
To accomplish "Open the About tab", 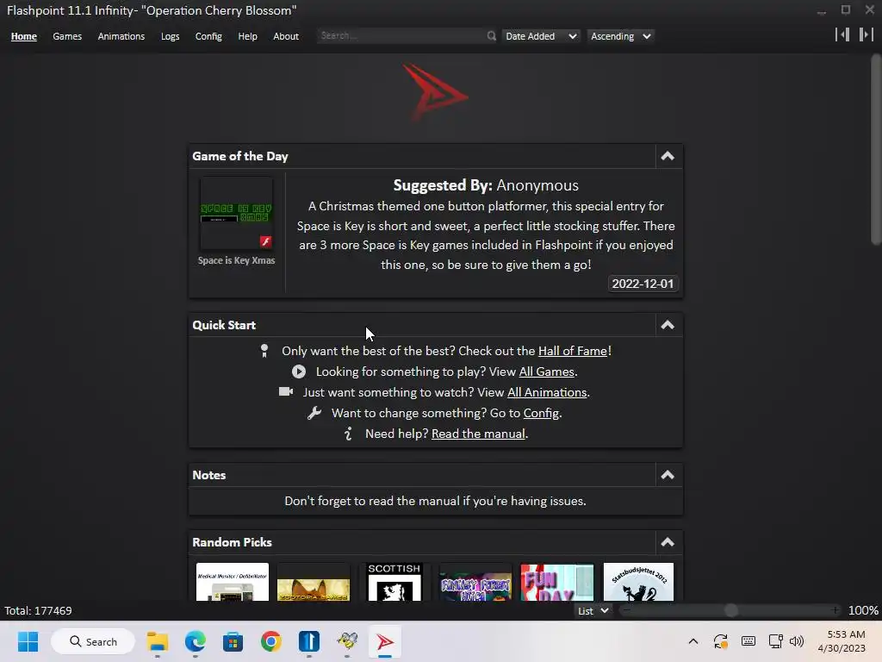I will (x=286, y=36).
